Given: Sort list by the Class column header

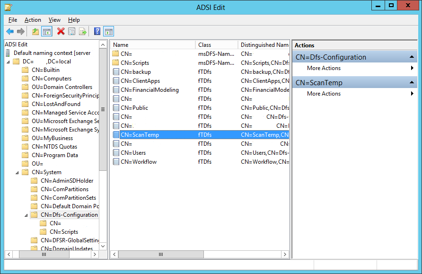Looking at the screenshot, I should (217, 45).
